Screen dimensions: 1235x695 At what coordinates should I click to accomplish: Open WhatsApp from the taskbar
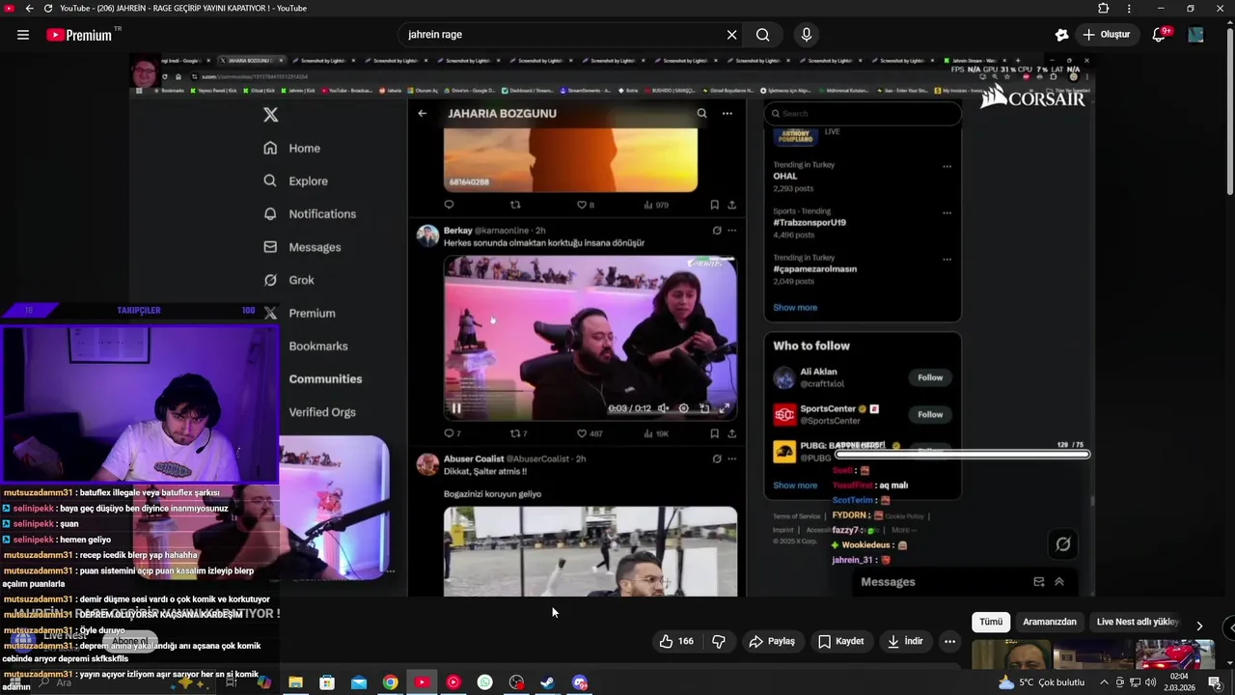click(484, 682)
